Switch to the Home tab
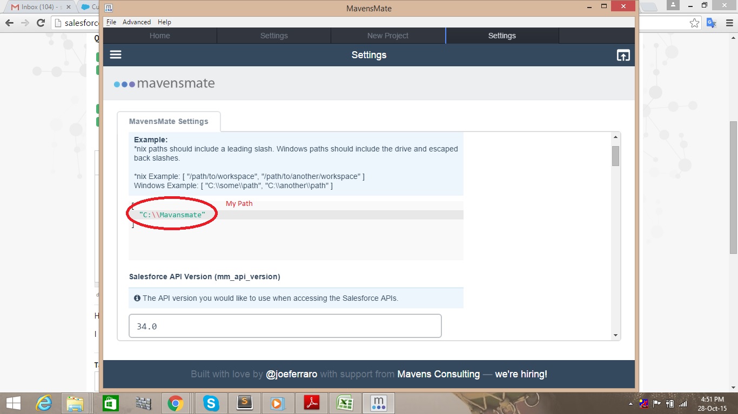This screenshot has height=414, width=738. coord(160,36)
